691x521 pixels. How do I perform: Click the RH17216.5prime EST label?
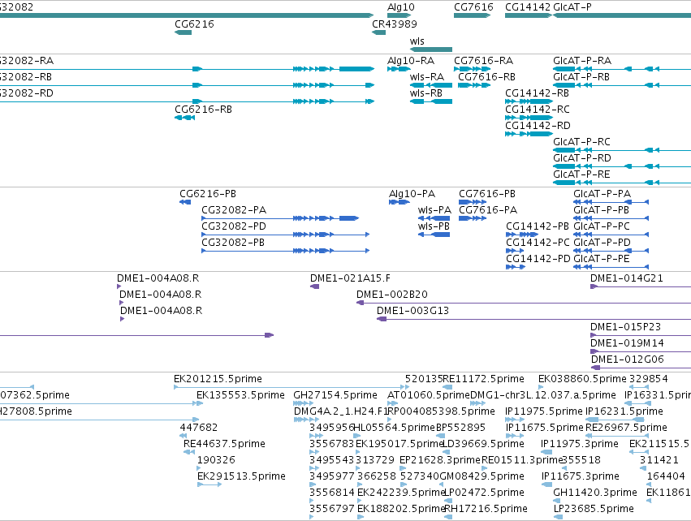(x=486, y=509)
